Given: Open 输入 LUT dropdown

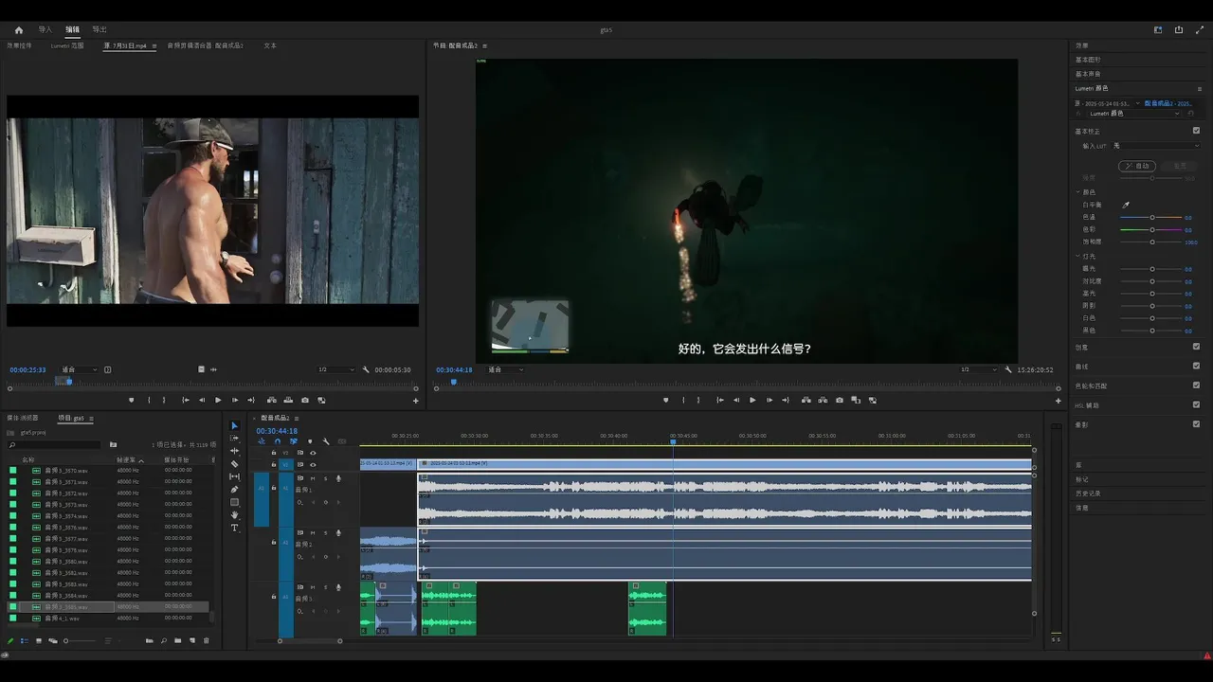Looking at the screenshot, I should click(x=1156, y=146).
